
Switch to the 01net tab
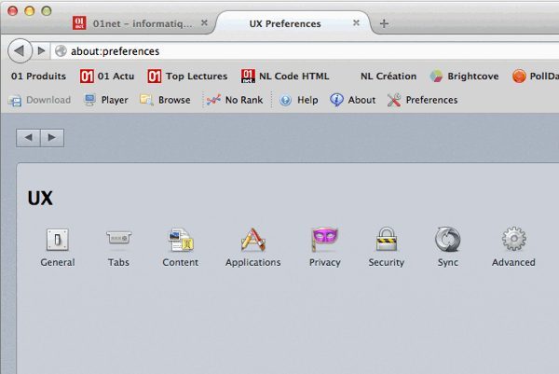pyautogui.click(x=140, y=23)
